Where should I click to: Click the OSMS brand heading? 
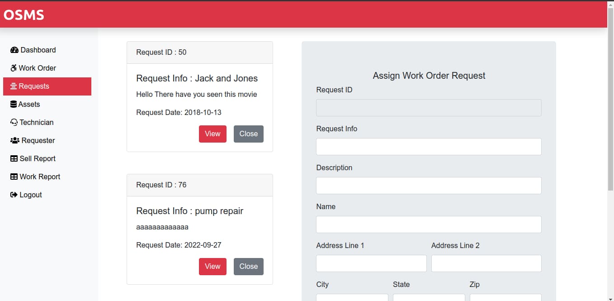(x=24, y=14)
